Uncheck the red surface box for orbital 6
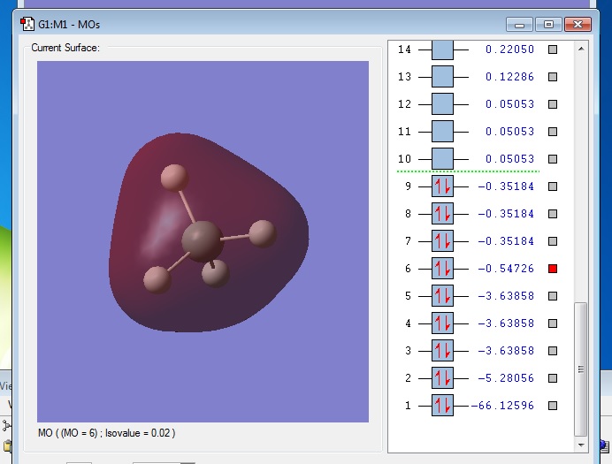The width and height of the screenshot is (612, 464). [552, 269]
